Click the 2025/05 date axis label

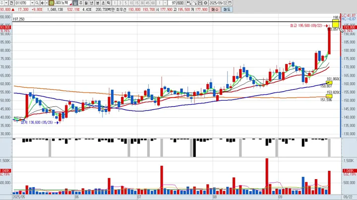click(x=19, y=197)
